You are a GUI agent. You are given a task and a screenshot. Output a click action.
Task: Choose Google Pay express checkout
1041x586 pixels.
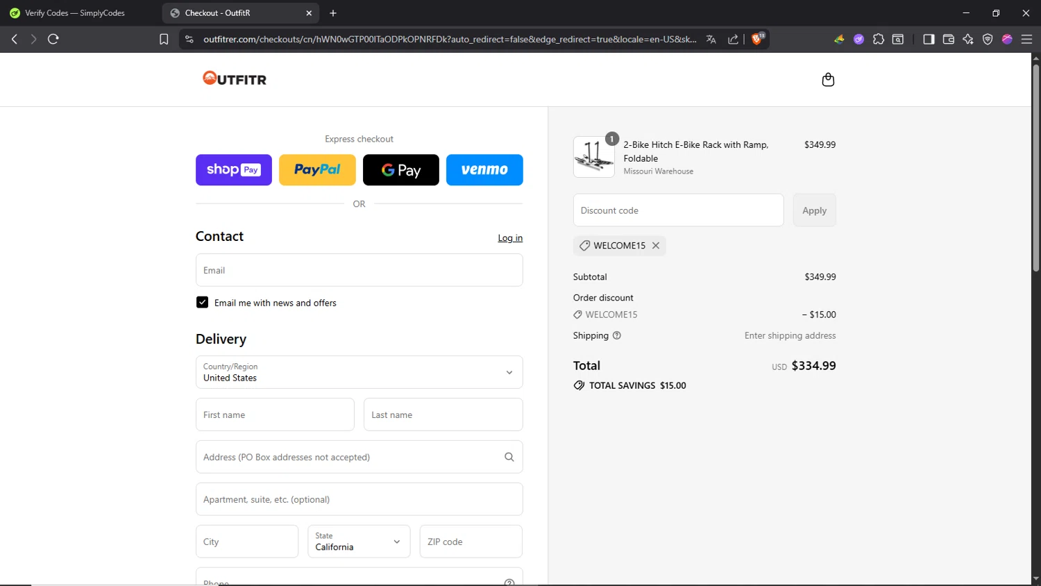(x=401, y=170)
